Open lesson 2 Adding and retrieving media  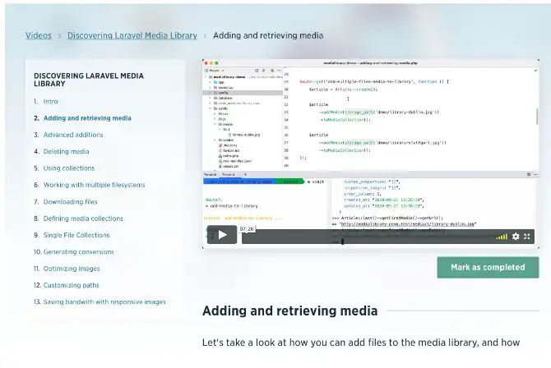pos(87,118)
